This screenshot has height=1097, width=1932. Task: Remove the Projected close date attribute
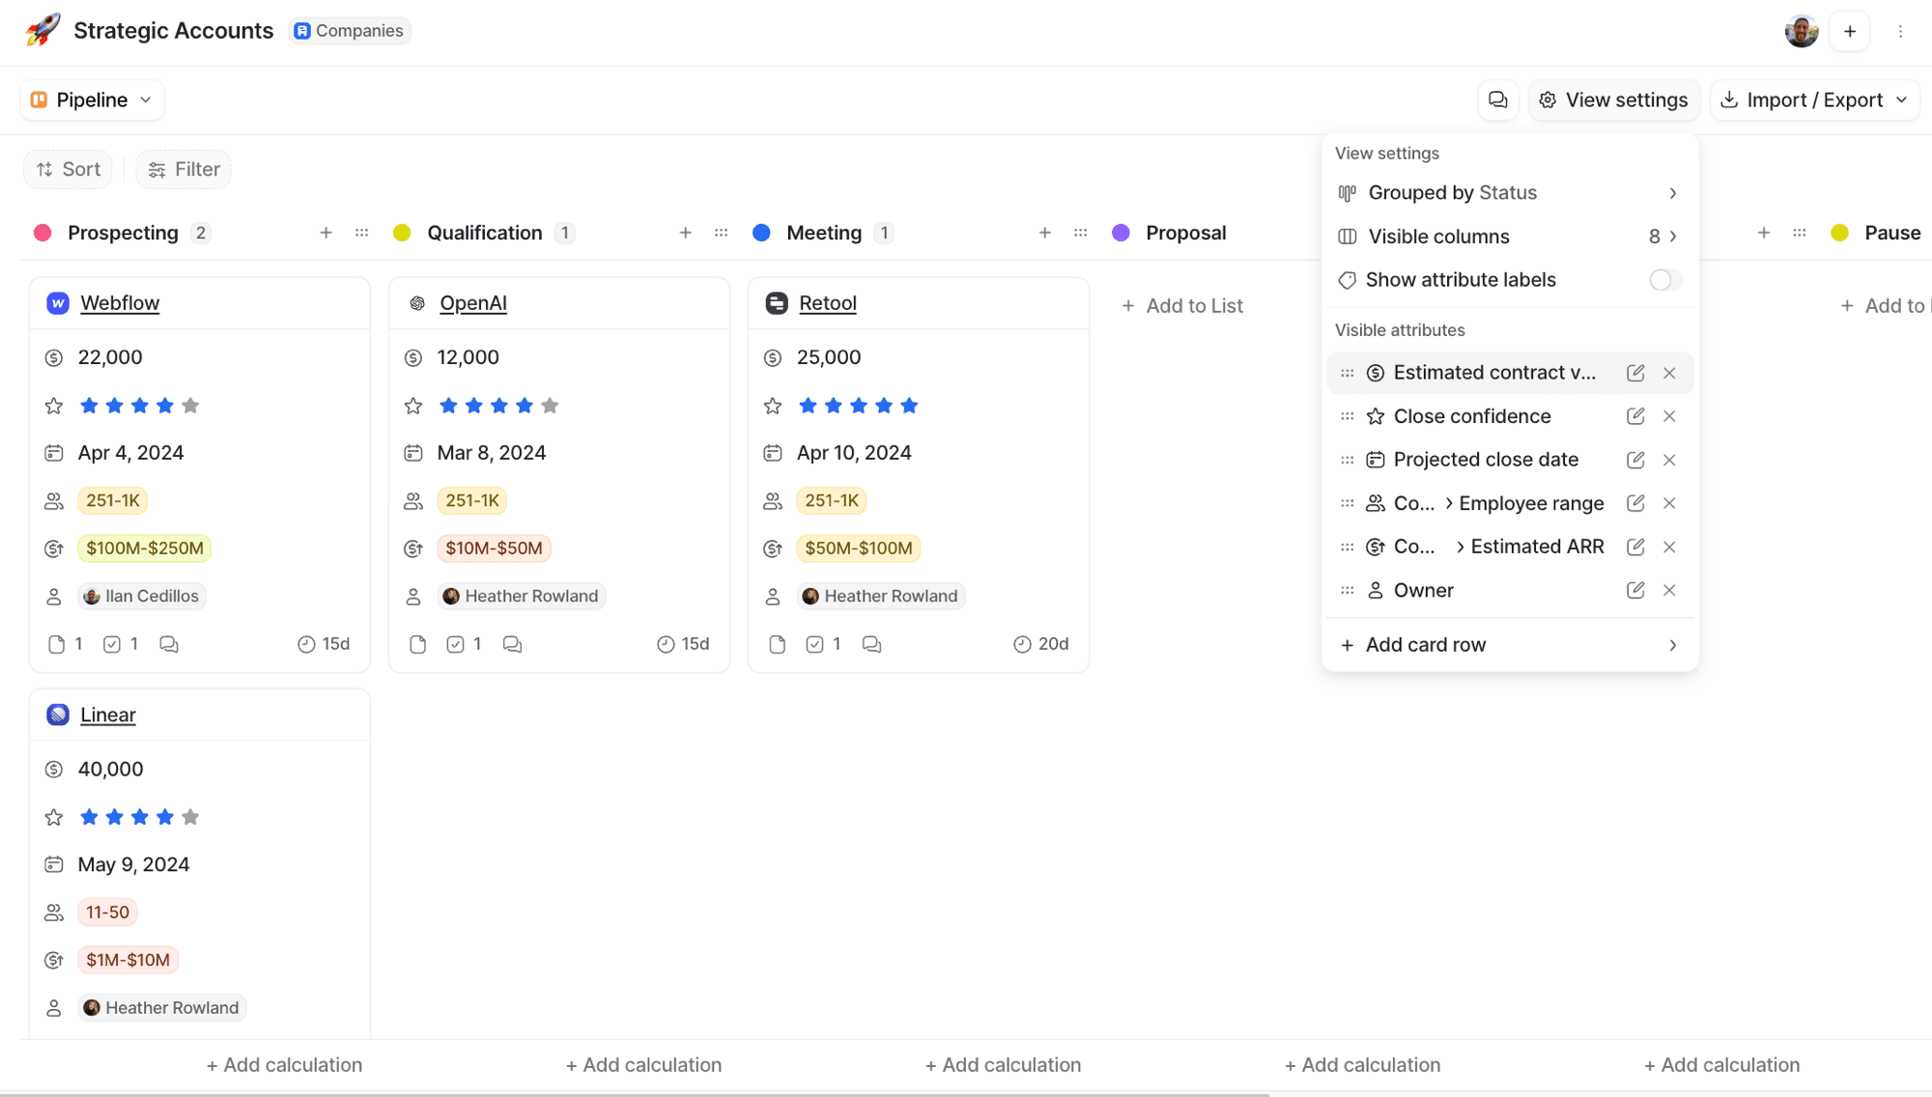click(1669, 460)
